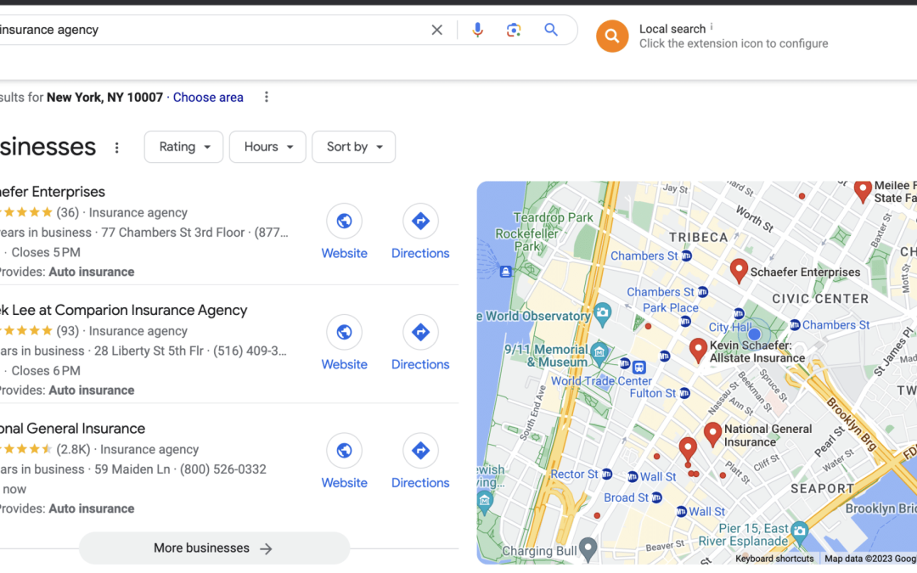Open the Comparion Insurance Agency listing title
917x573 pixels.
click(123, 310)
